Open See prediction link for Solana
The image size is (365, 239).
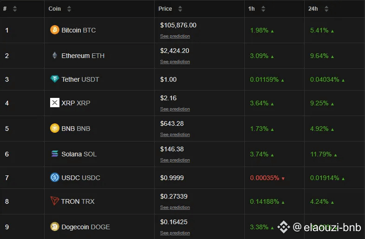(175, 160)
